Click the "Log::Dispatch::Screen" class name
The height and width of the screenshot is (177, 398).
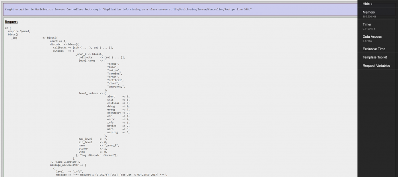point(98,155)
